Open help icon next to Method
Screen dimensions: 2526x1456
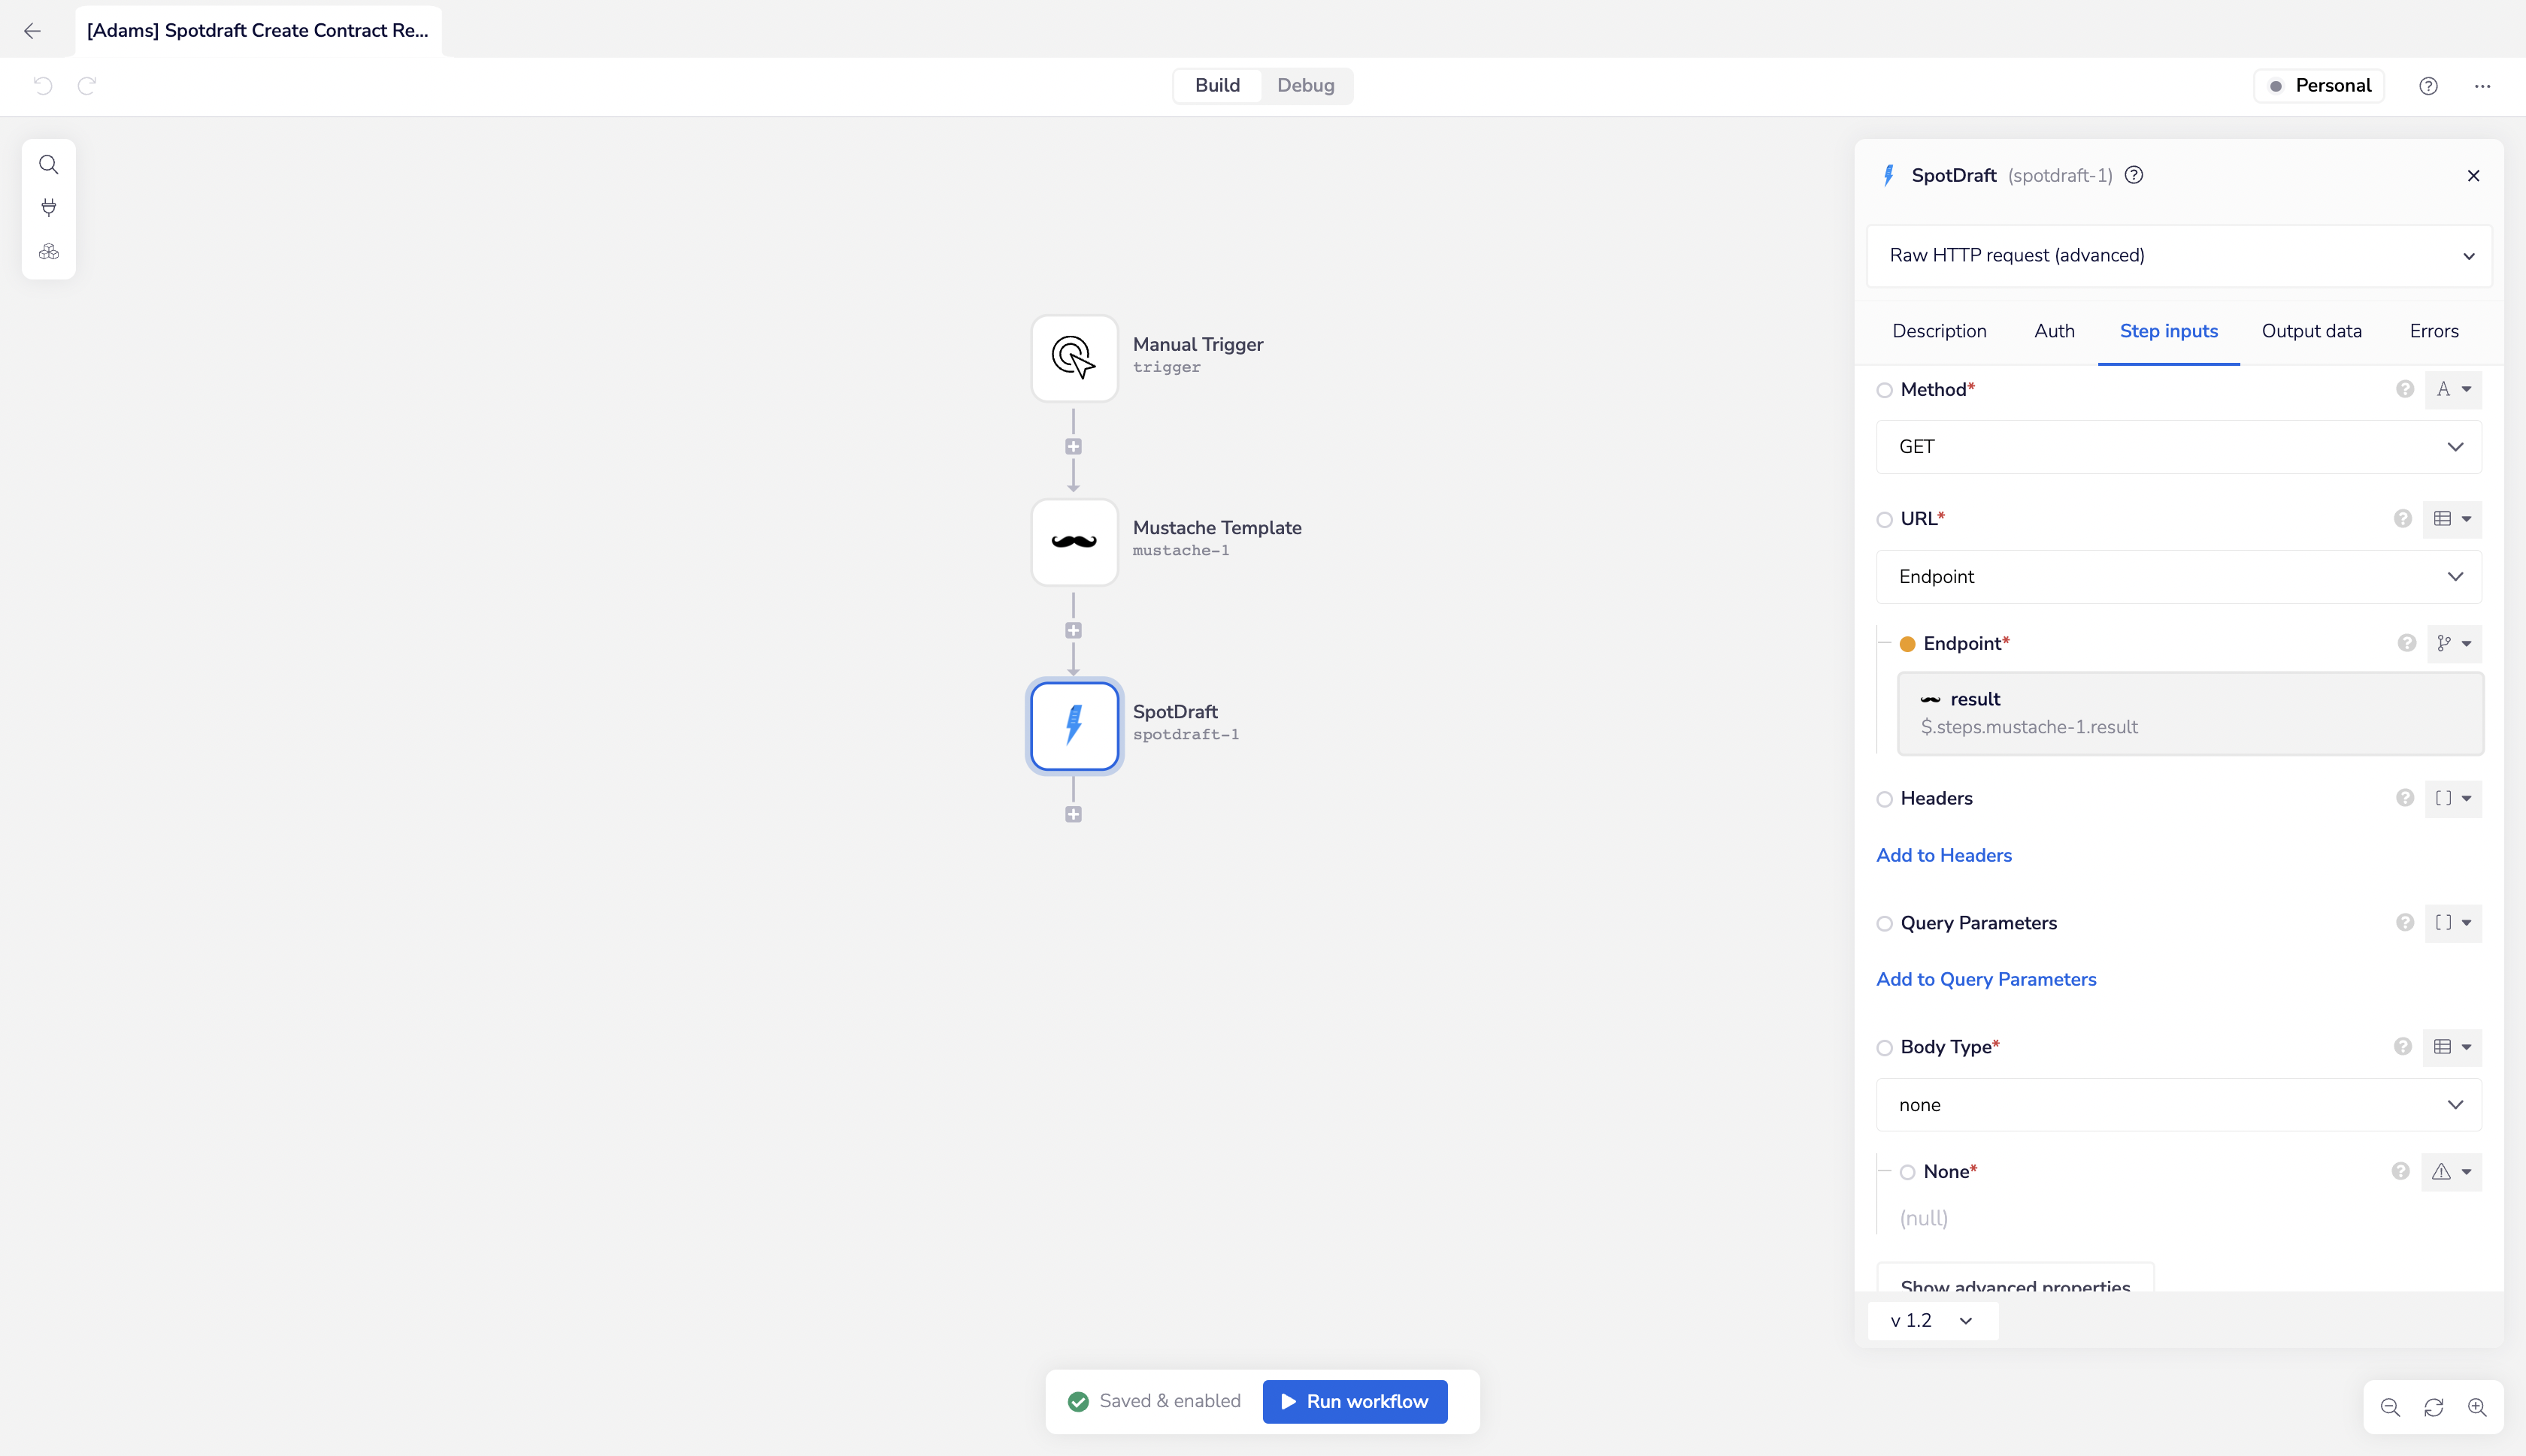click(x=2405, y=389)
